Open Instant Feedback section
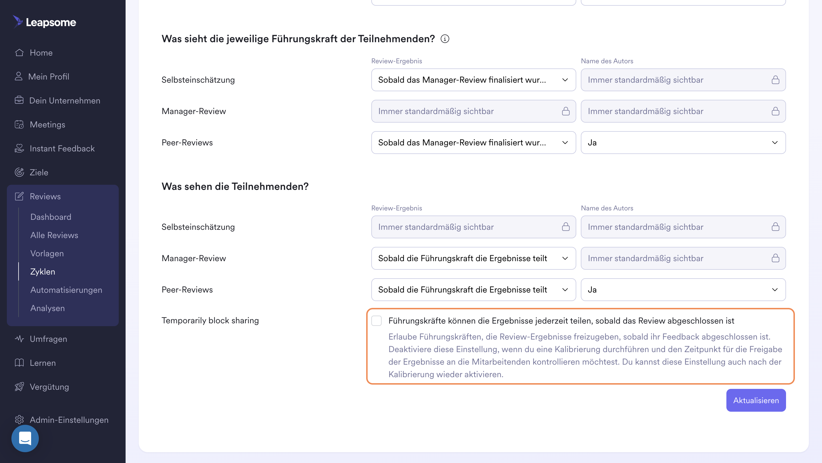This screenshot has height=463, width=822. (x=63, y=148)
